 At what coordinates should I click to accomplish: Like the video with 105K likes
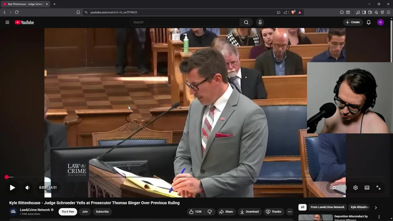(196, 211)
